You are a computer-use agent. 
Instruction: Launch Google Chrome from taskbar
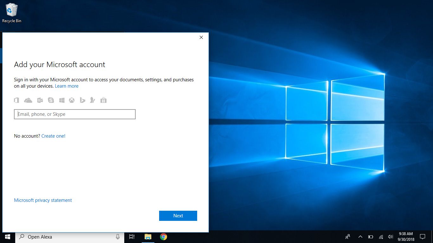coord(163,237)
